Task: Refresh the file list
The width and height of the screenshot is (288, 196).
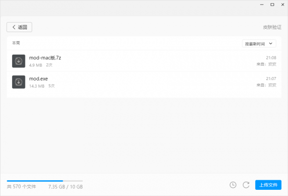Action: 246,185
